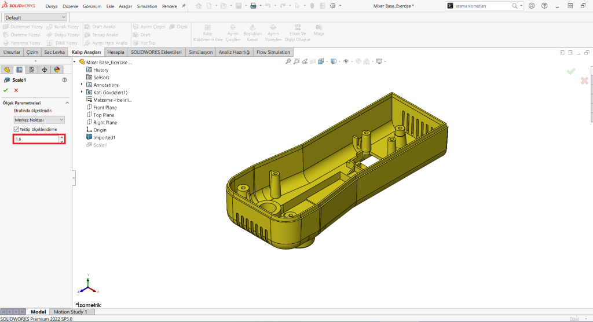Expand the Annotations tree node
The image size is (593, 322).
click(x=82, y=85)
